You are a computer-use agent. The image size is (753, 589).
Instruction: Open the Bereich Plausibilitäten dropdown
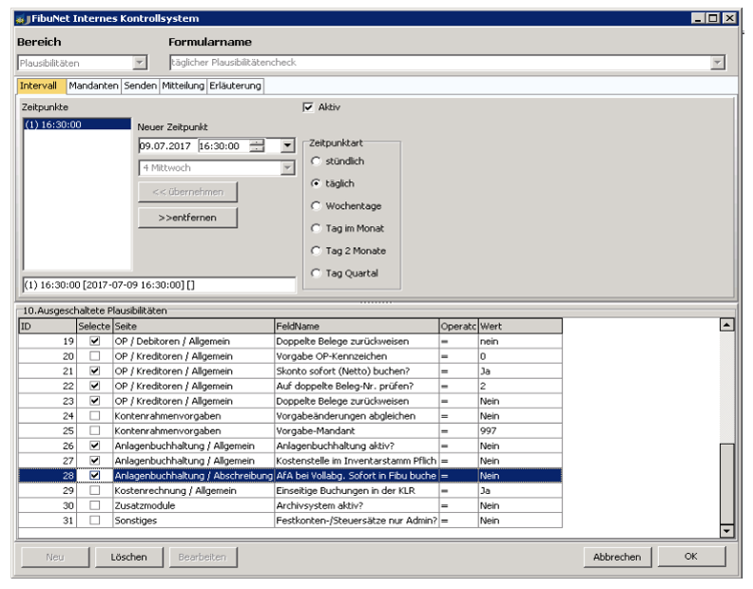pyautogui.click(x=139, y=63)
